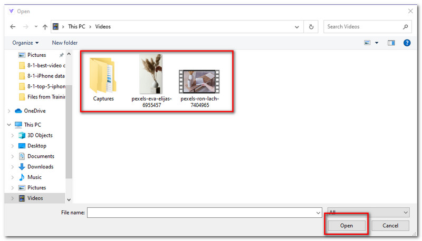Open the 8-1-iPhone data folder

(x=42, y=76)
